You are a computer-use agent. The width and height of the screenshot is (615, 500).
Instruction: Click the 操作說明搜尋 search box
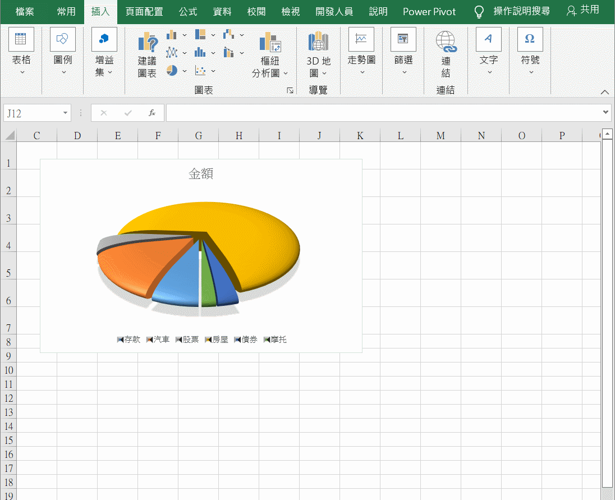(x=521, y=11)
